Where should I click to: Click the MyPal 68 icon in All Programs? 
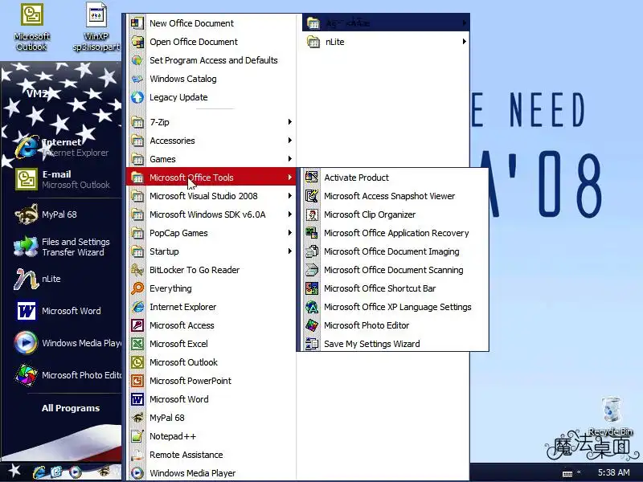(x=137, y=417)
